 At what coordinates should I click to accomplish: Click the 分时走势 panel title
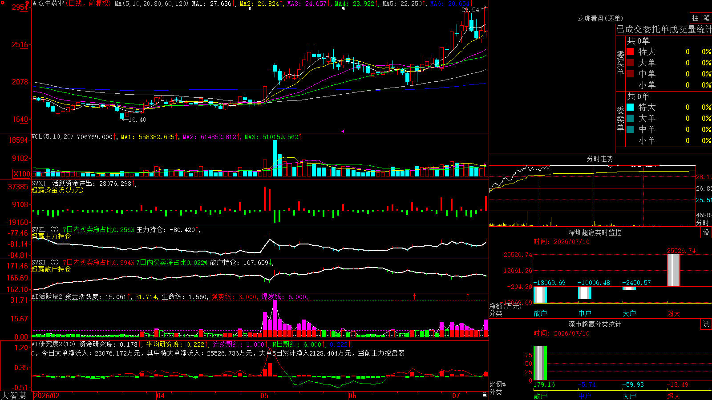click(x=600, y=159)
